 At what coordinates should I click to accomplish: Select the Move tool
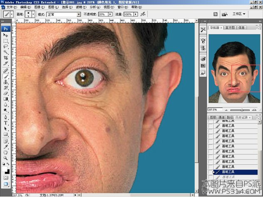6,35
